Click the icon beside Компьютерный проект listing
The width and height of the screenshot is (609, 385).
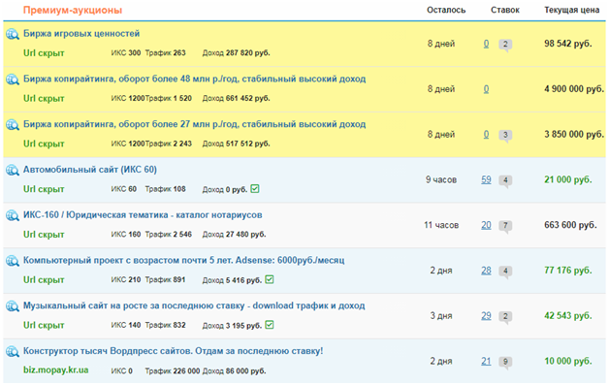pos(13,261)
